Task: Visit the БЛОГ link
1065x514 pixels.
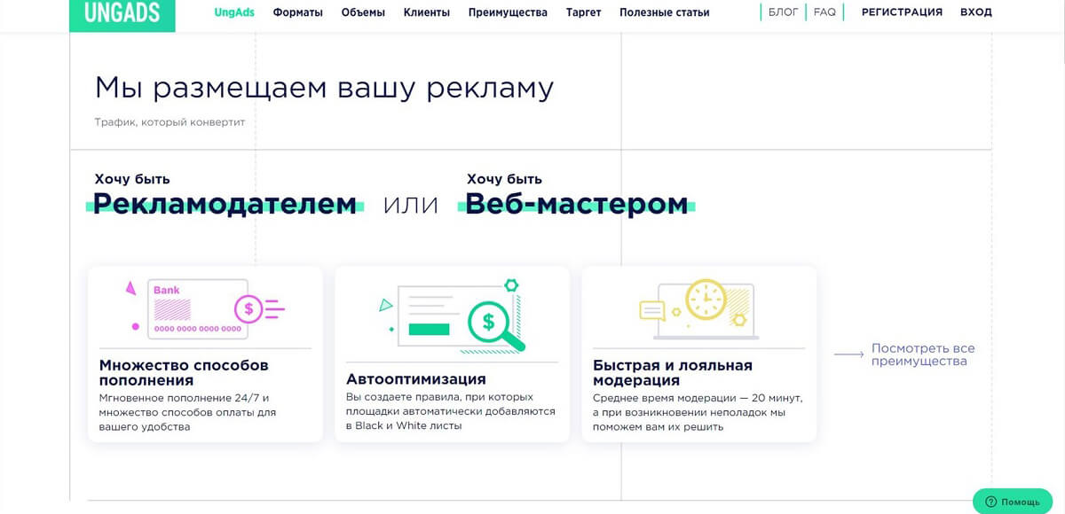Action: pos(784,12)
